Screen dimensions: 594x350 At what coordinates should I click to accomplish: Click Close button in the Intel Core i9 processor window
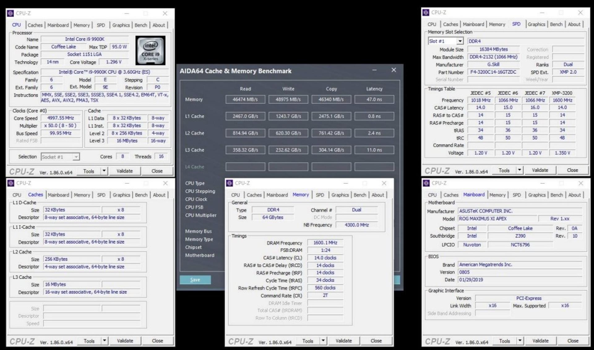(x=157, y=171)
